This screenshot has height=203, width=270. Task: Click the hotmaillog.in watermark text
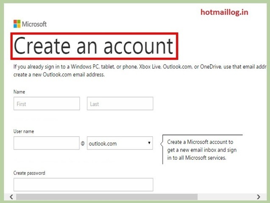click(x=224, y=12)
